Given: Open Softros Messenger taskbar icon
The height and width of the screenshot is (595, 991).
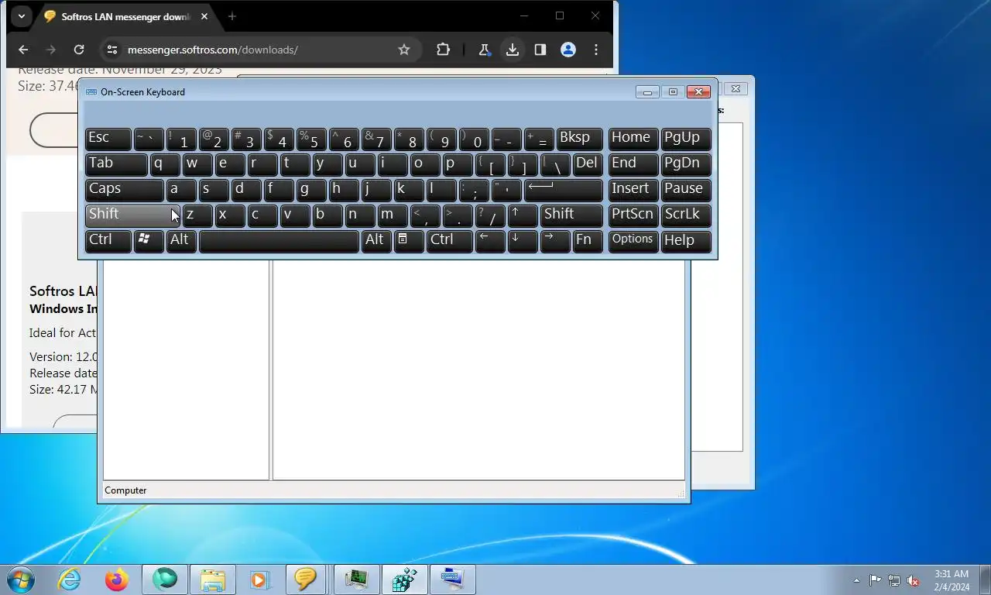Looking at the screenshot, I should pos(306,580).
